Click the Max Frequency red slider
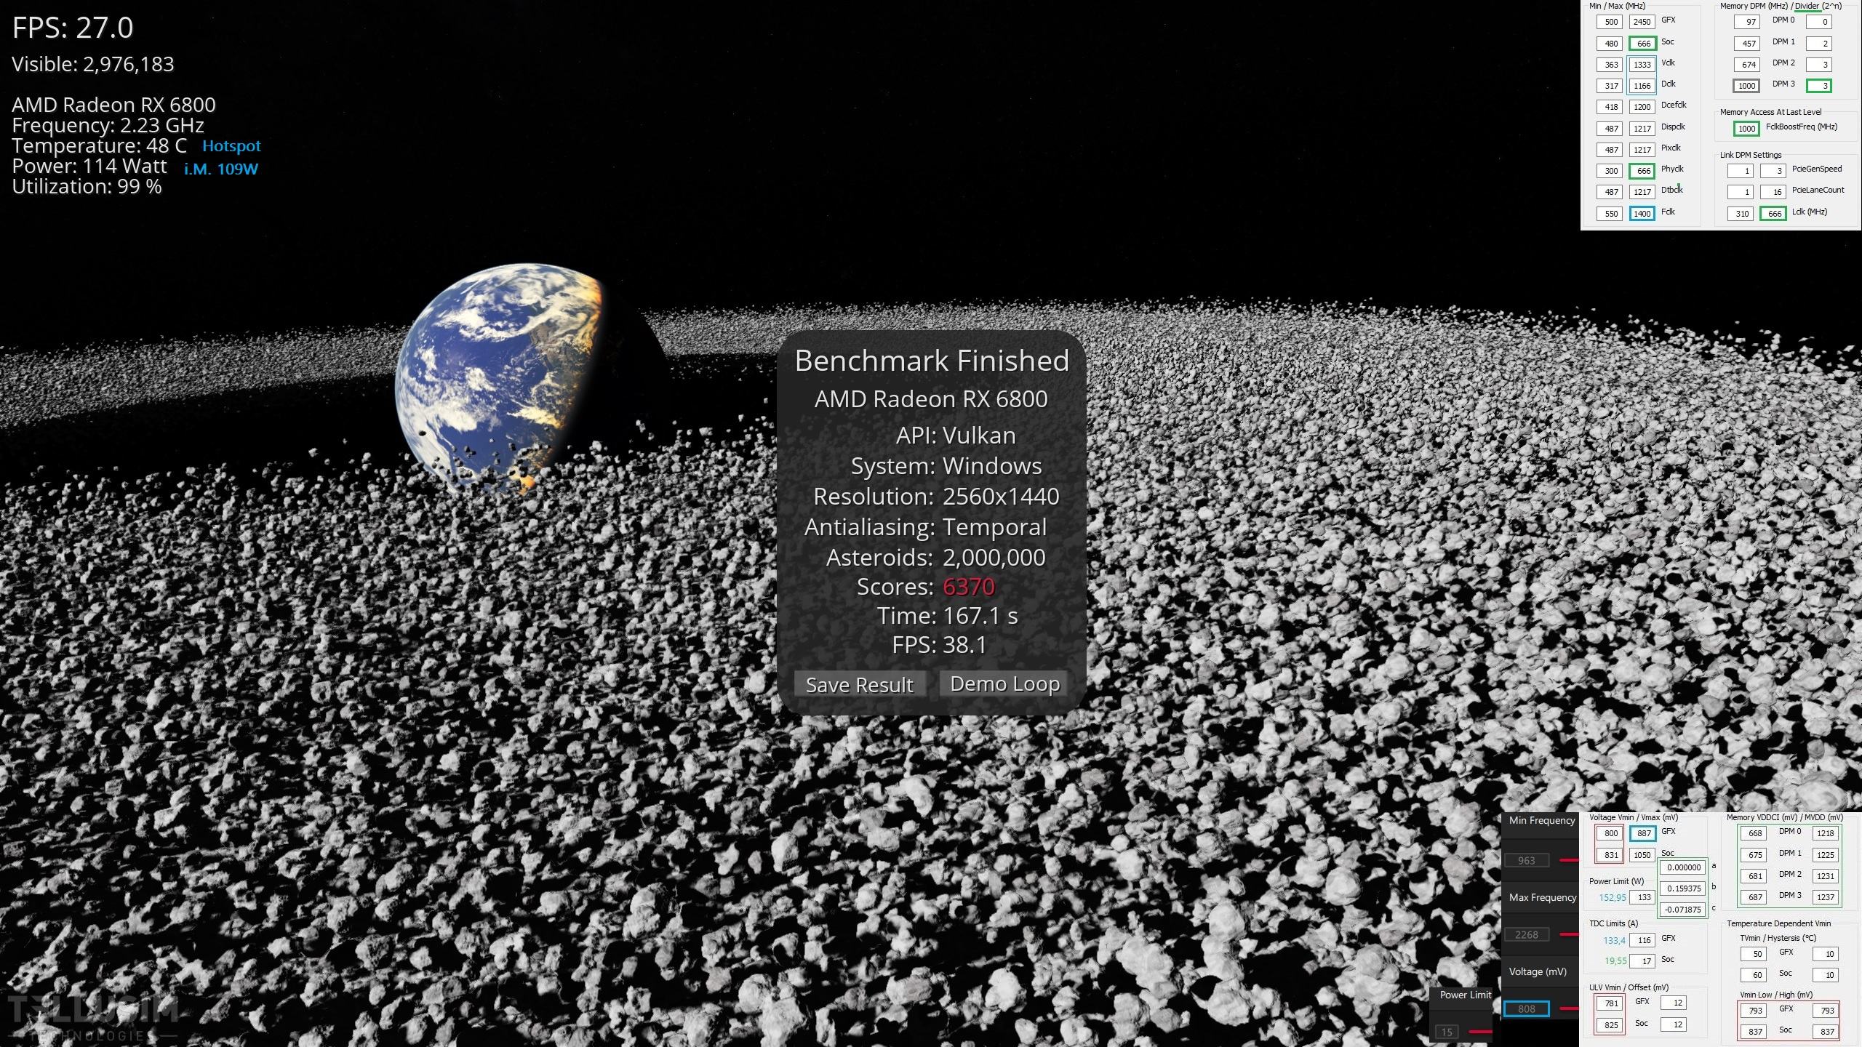Viewport: 1862px width, 1047px height. click(1569, 934)
